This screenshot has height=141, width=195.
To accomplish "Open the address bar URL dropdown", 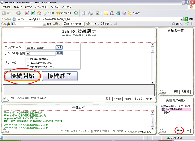I will [182, 19].
